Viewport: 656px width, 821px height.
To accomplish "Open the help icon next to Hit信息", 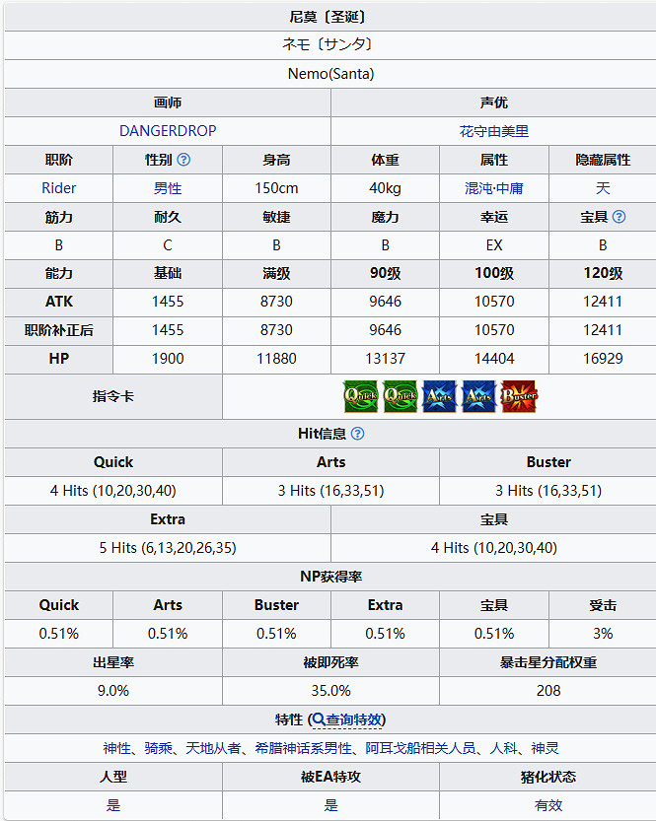I will click(x=357, y=434).
